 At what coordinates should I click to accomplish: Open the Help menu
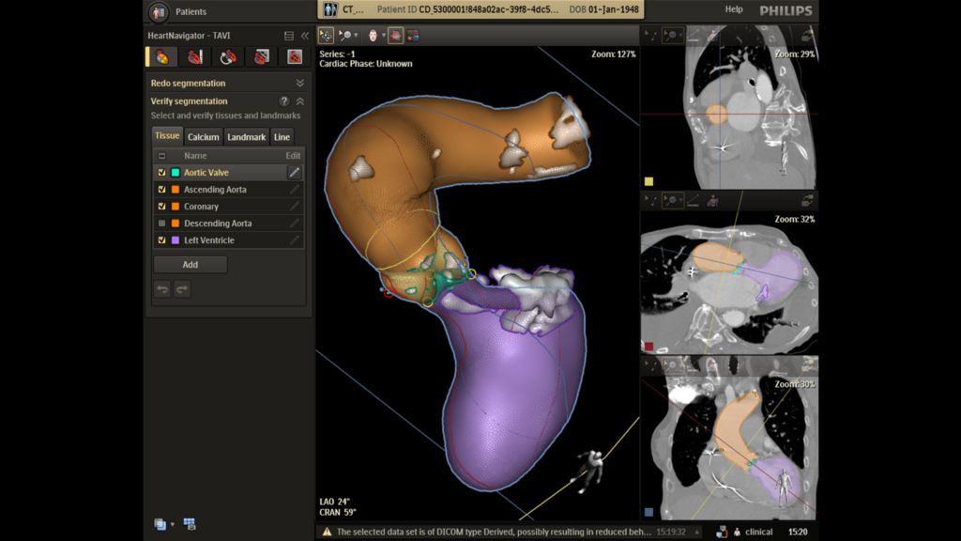point(734,9)
